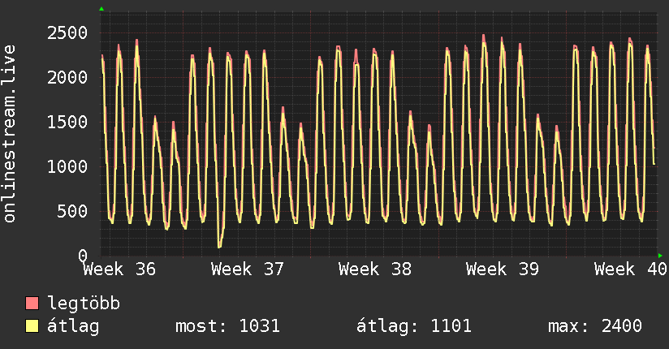The image size is (669, 349).
Task: Click the Week 38 x-axis label
Action: click(x=374, y=269)
